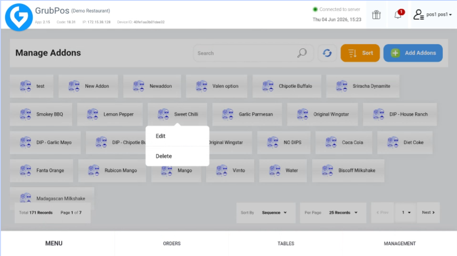457x256 pixels.
Task: Switch to the MENU tab
Action: click(x=54, y=243)
